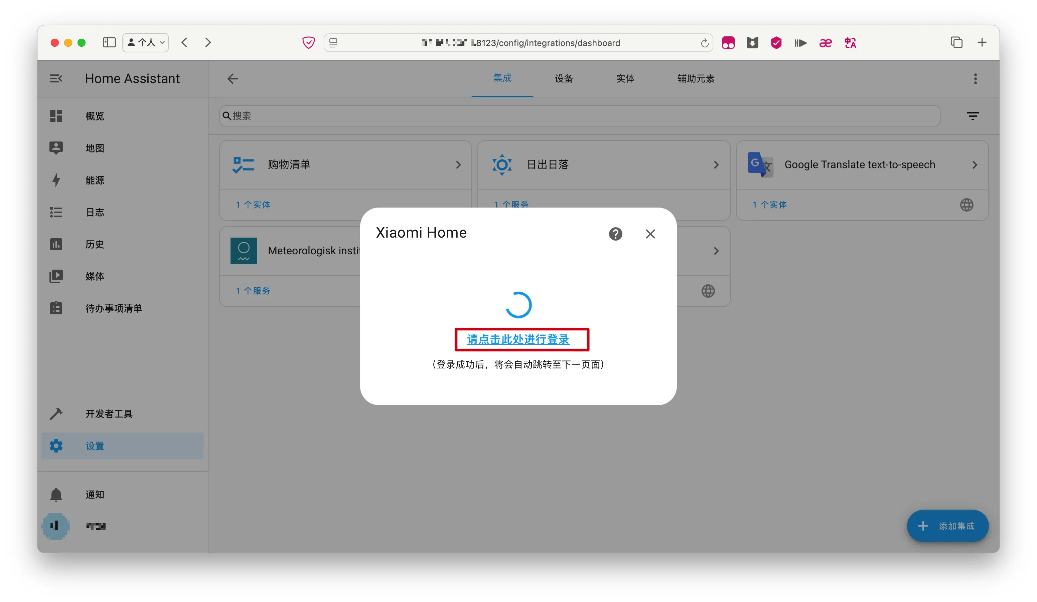1037x602 pixels.
Task: Toggle the browser sidebar panel icon
Action: tap(109, 42)
